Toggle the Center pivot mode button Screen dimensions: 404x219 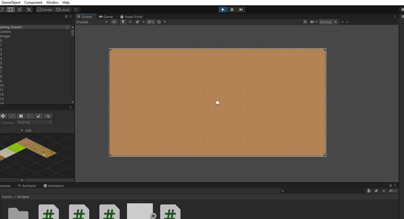pyautogui.click(x=44, y=10)
